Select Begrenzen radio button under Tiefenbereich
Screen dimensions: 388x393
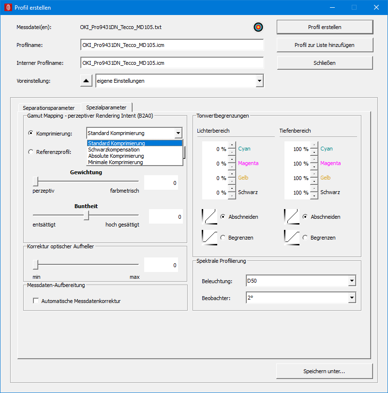(x=305, y=238)
